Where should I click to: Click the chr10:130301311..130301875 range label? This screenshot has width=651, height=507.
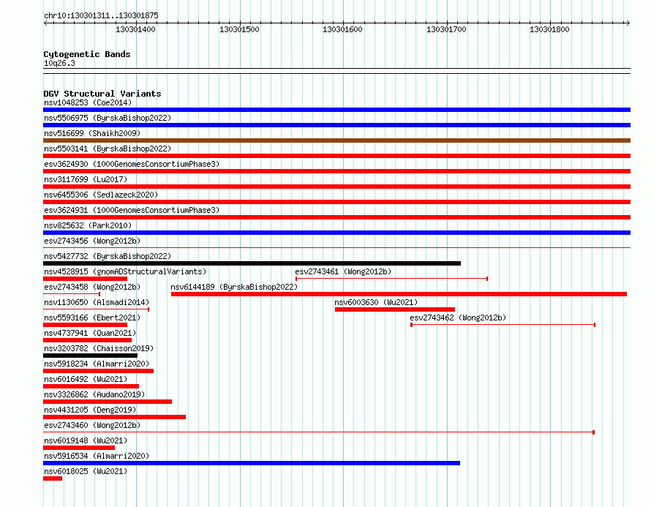101,16
